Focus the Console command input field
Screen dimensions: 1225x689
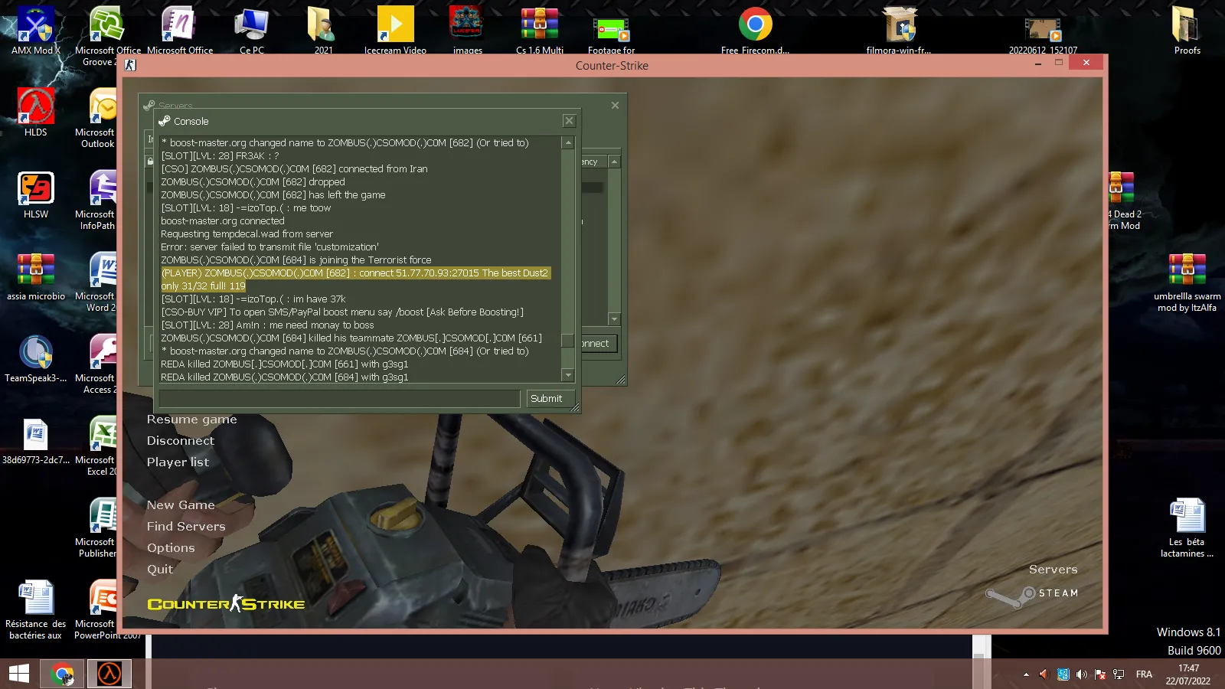pyautogui.click(x=340, y=399)
